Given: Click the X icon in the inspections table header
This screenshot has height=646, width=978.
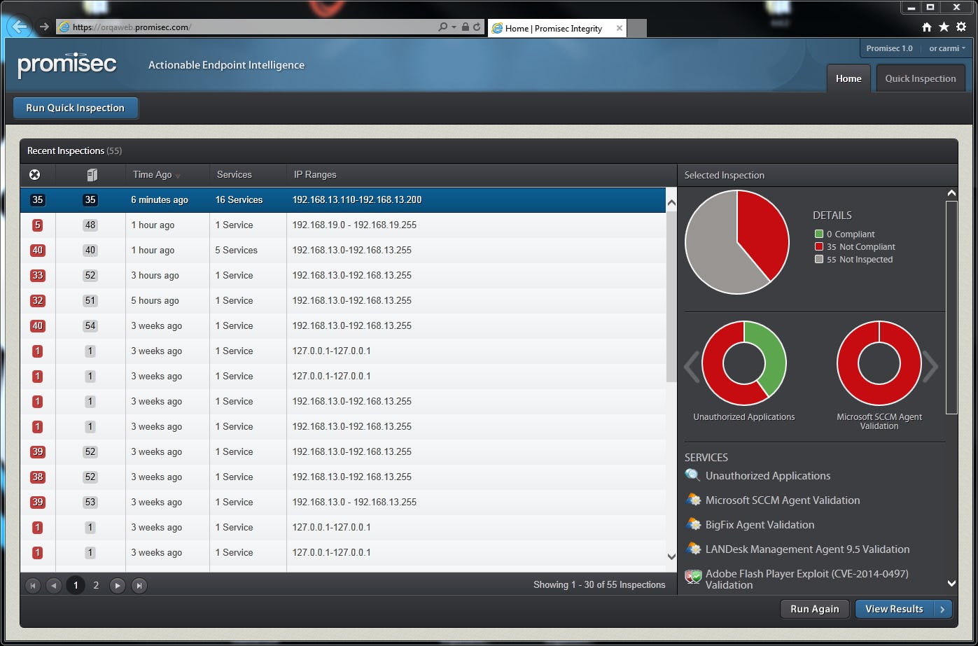Looking at the screenshot, I should click(x=34, y=175).
